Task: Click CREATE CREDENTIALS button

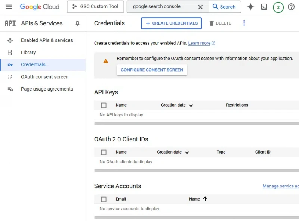Action: point(171,23)
